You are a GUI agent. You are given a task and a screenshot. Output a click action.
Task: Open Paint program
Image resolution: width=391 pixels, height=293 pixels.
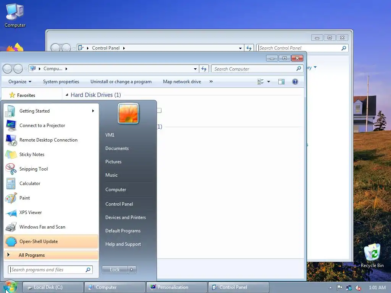tap(51, 198)
